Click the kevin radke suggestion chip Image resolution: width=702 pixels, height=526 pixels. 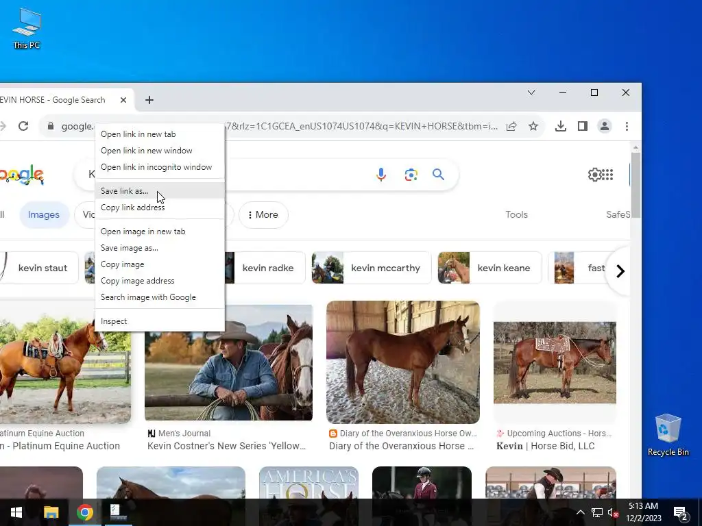coord(265,268)
